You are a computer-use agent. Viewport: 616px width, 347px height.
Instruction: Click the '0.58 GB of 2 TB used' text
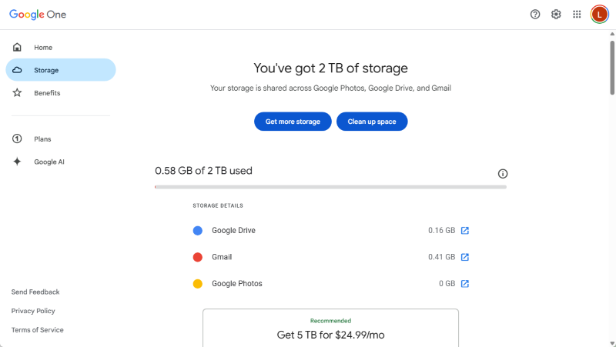tap(203, 171)
